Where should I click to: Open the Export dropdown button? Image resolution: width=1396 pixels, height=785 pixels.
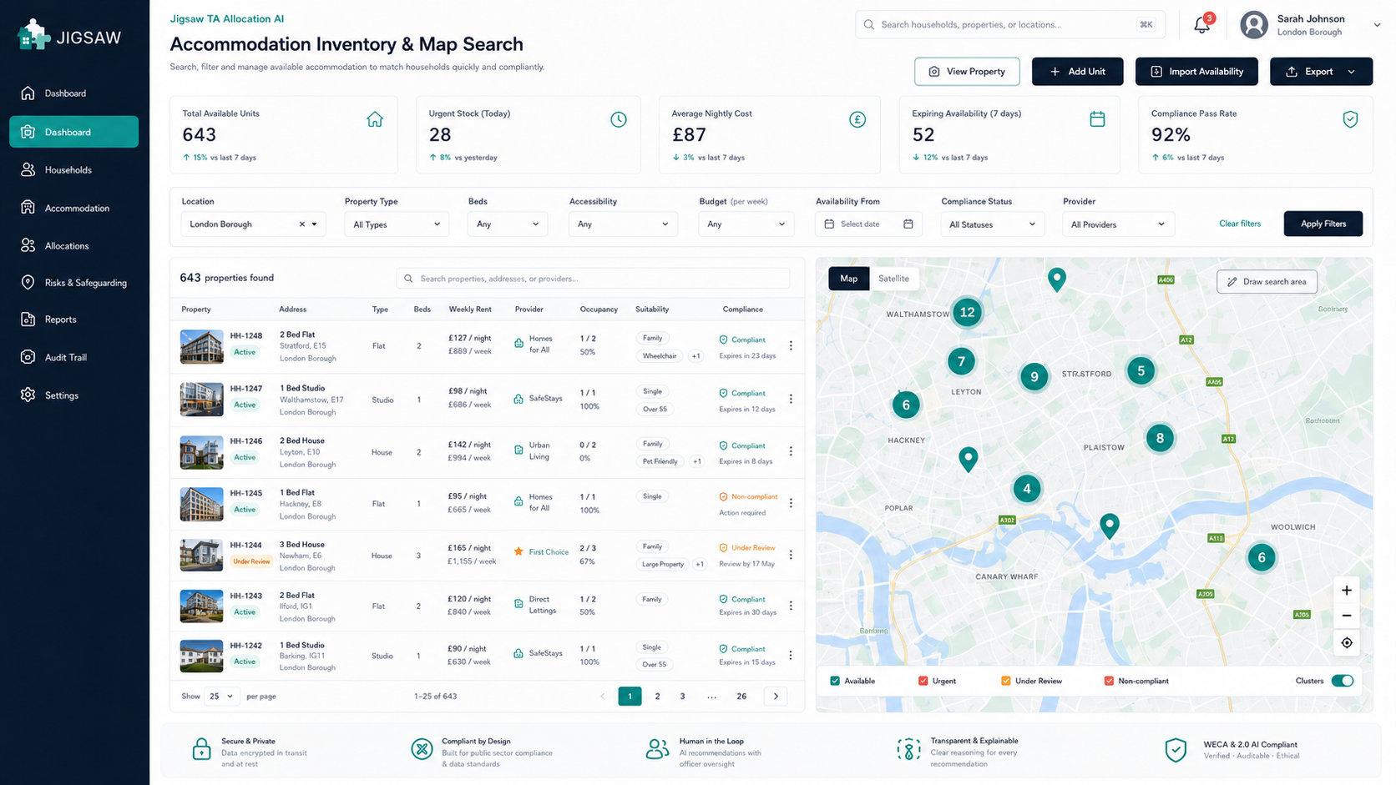(1321, 72)
